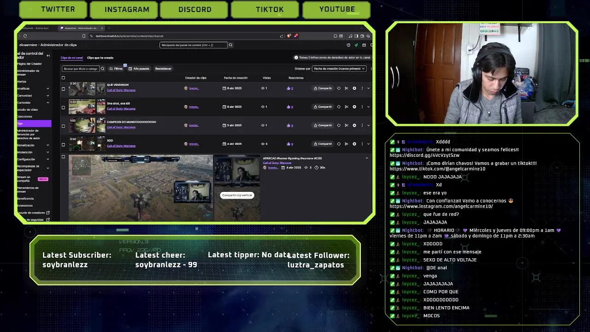Click the clip search magnifier icon
This screenshot has width=590, height=332.
102,69
